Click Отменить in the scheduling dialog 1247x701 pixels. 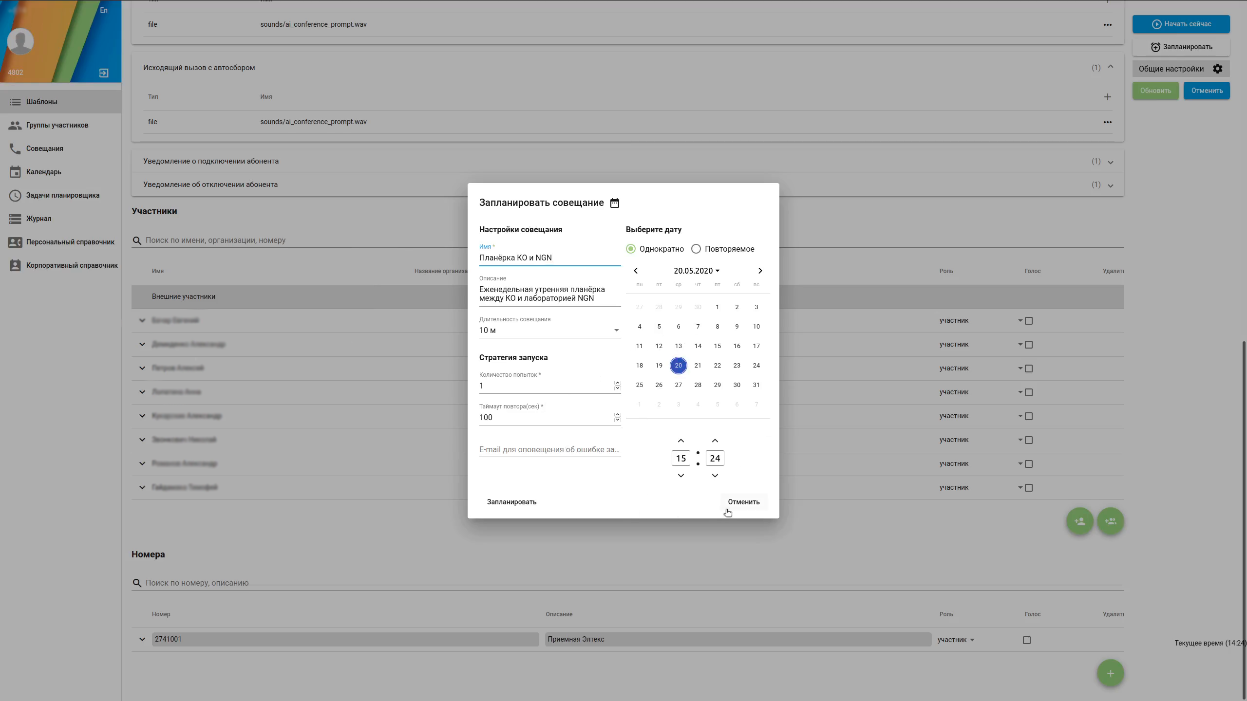743,502
